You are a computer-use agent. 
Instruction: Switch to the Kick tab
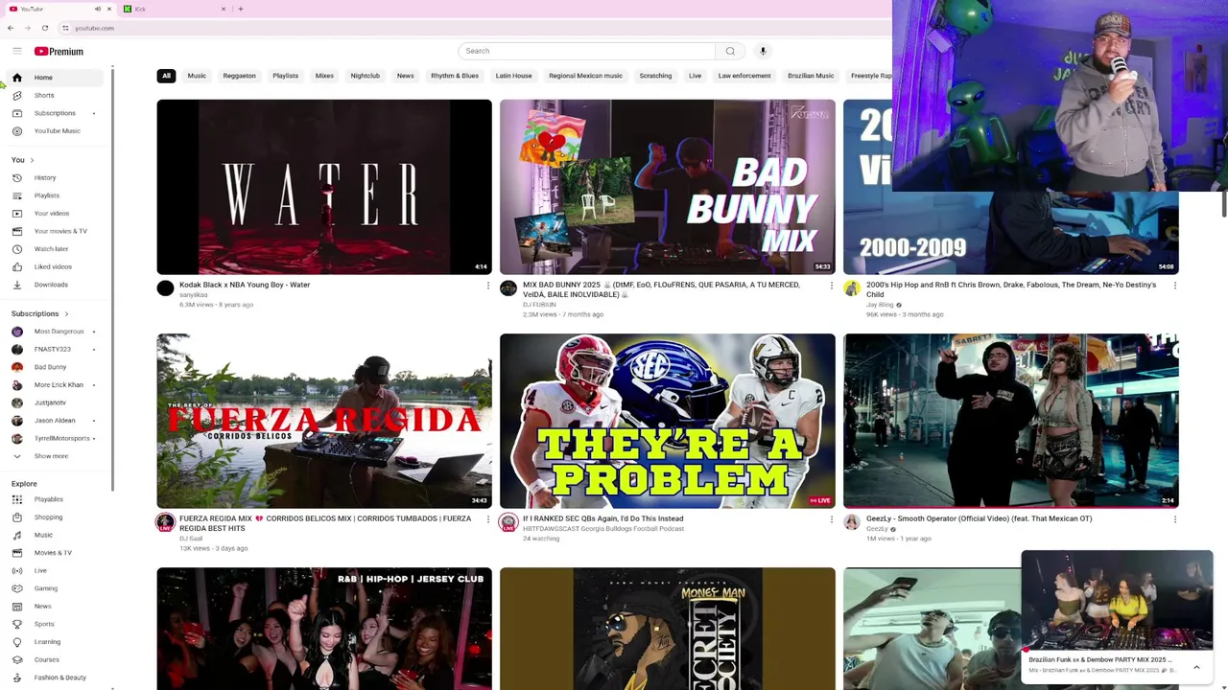[x=173, y=9]
